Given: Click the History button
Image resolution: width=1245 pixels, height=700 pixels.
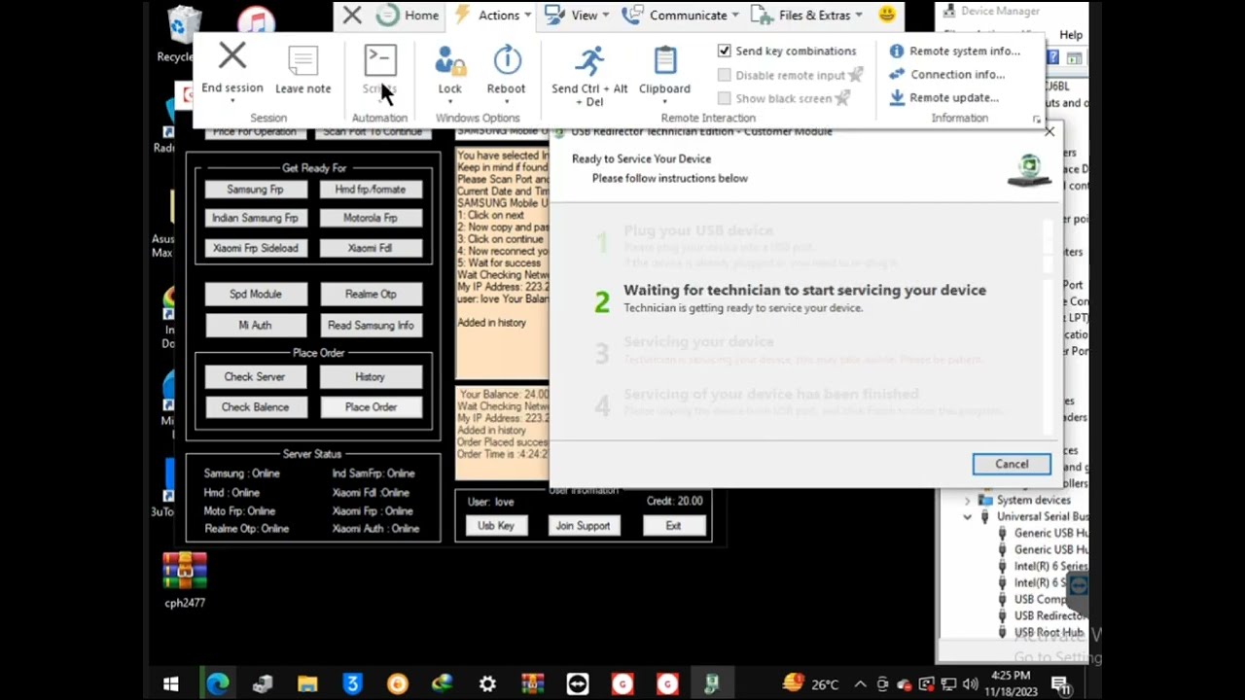Looking at the screenshot, I should pyautogui.click(x=371, y=376).
